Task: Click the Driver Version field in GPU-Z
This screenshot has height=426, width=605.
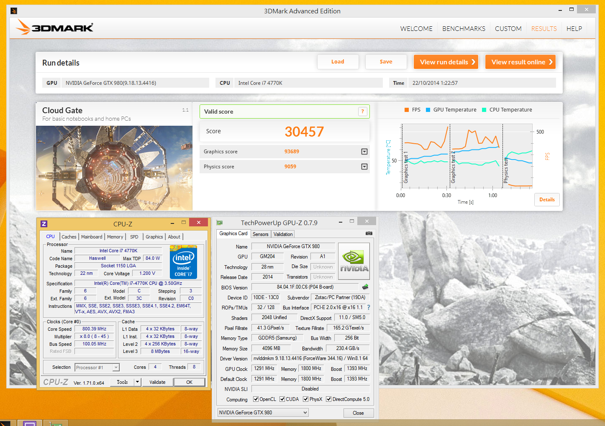Action: point(310,358)
